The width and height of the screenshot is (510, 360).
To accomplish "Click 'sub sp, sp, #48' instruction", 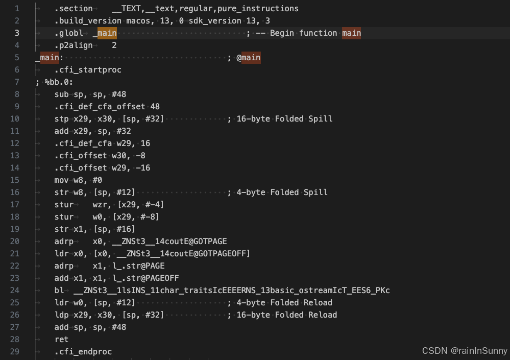I will pos(90,94).
